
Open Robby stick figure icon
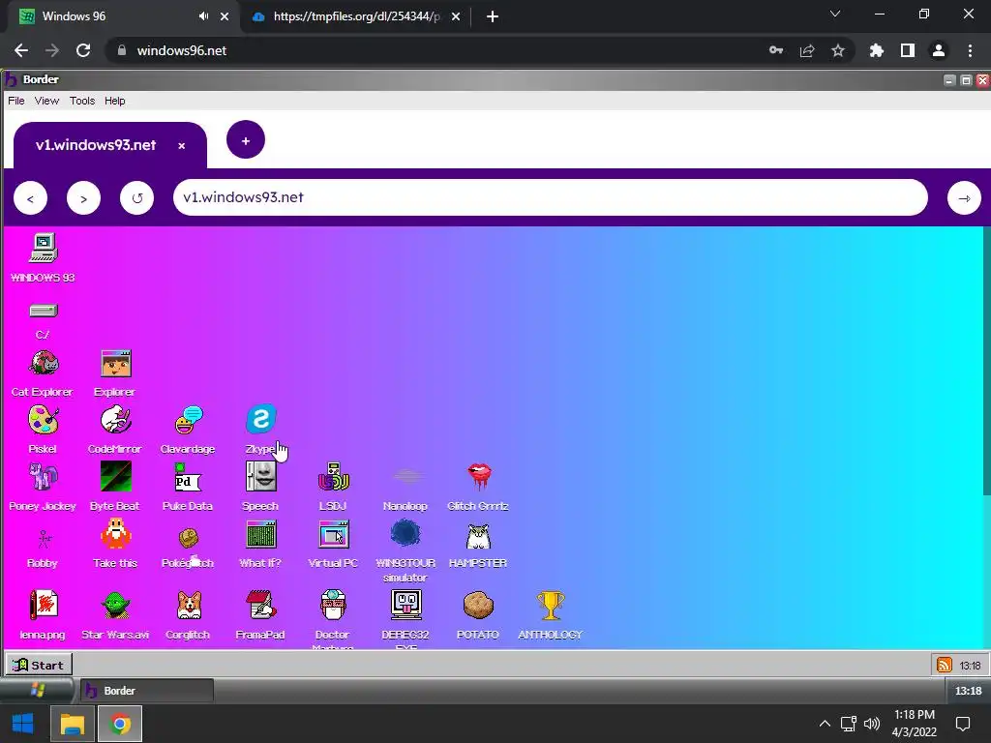click(43, 539)
